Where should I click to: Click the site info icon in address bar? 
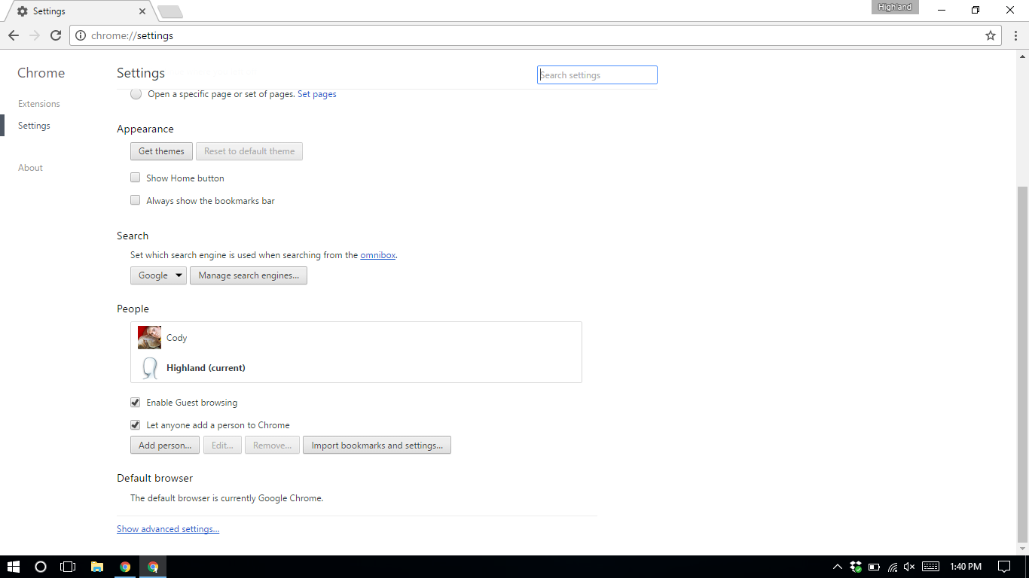tap(81, 35)
